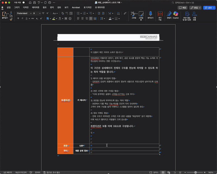Select justify alignment
217x174 pixels.
[91, 18]
